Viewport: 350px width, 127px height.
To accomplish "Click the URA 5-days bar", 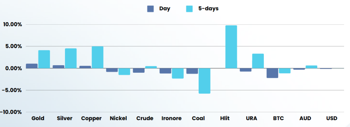I will [258, 61].
